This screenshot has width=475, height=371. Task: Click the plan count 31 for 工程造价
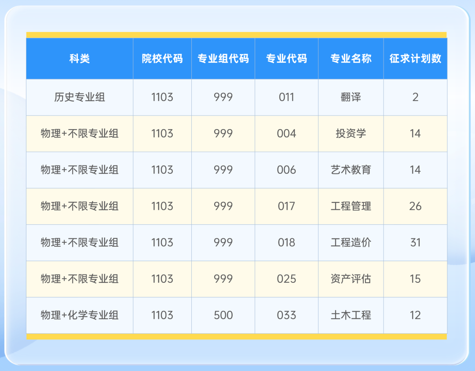pos(415,243)
